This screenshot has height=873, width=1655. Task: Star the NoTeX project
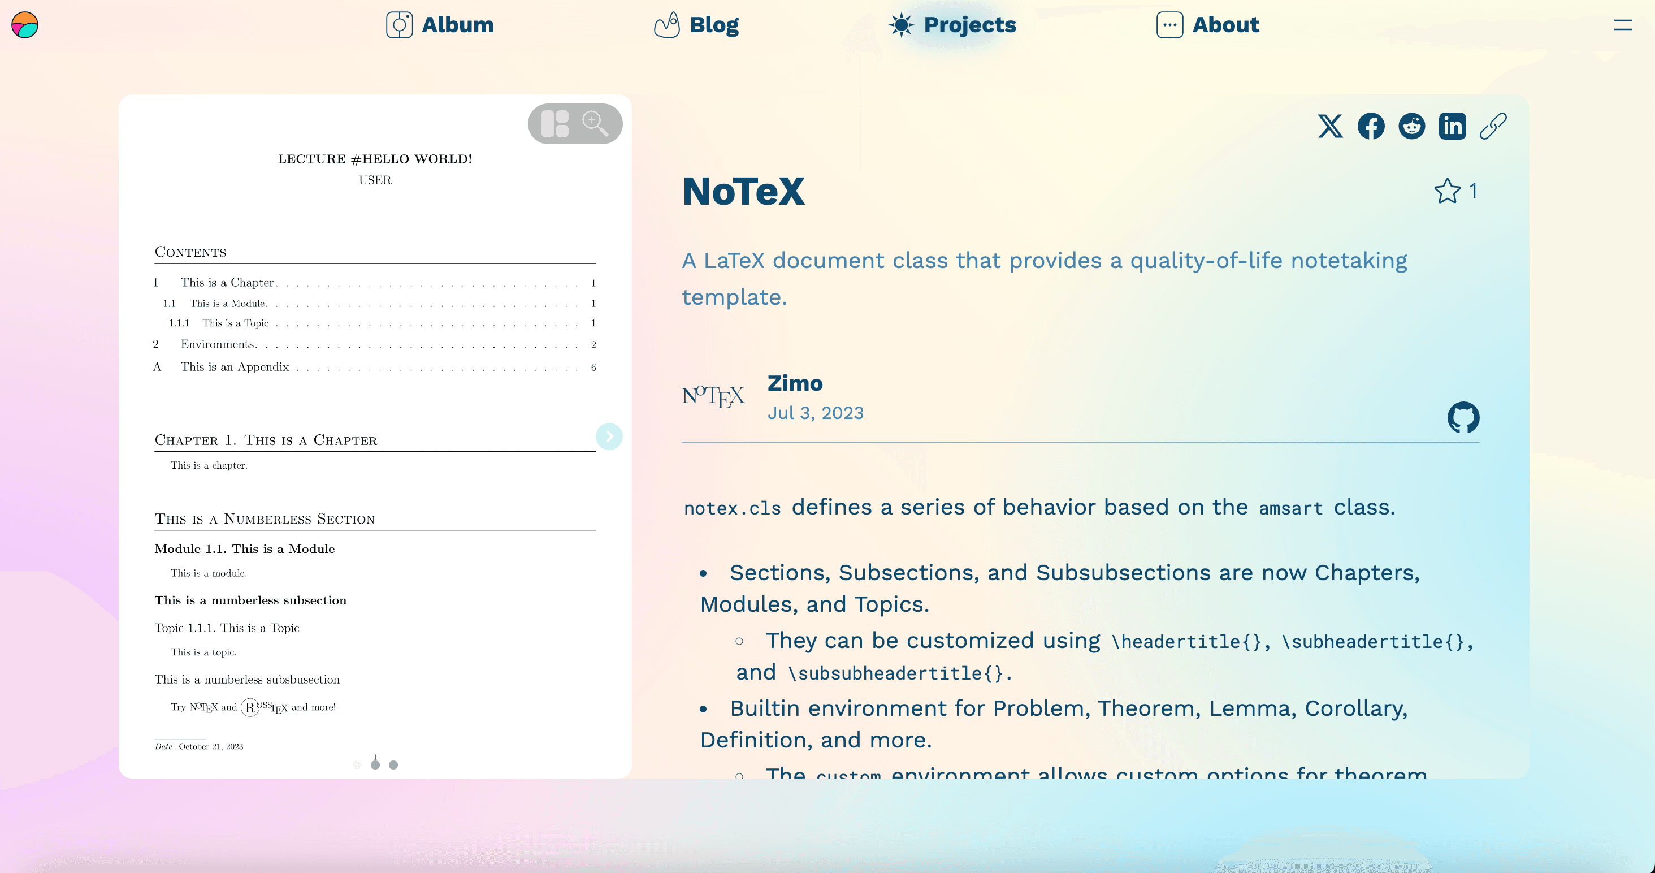pyautogui.click(x=1448, y=191)
